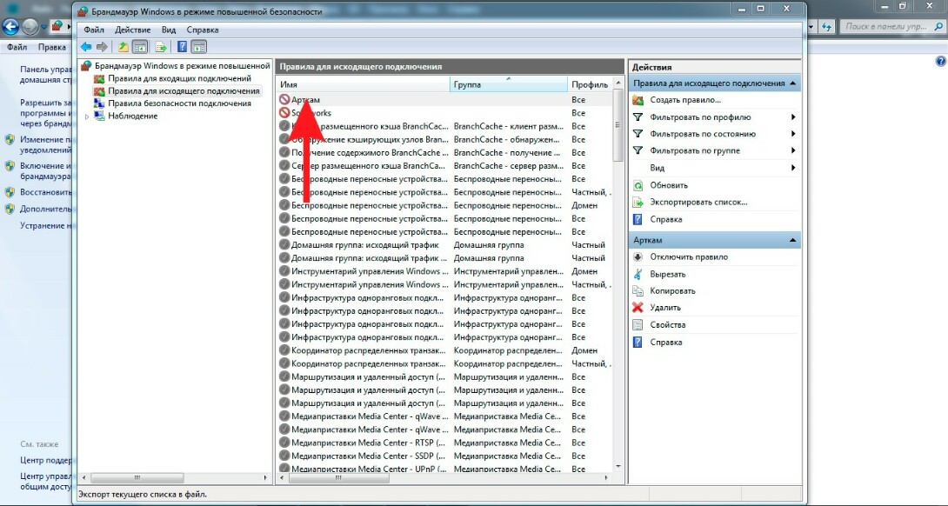This screenshot has width=948, height=506.
Task: Select Правила для входящих подключений in the tree
Action: (179, 78)
